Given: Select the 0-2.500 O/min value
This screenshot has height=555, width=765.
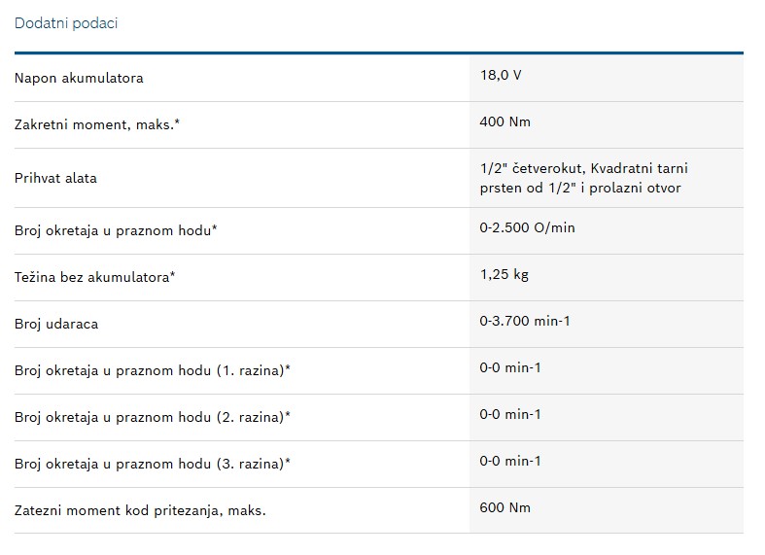Looking at the screenshot, I should click(527, 227).
